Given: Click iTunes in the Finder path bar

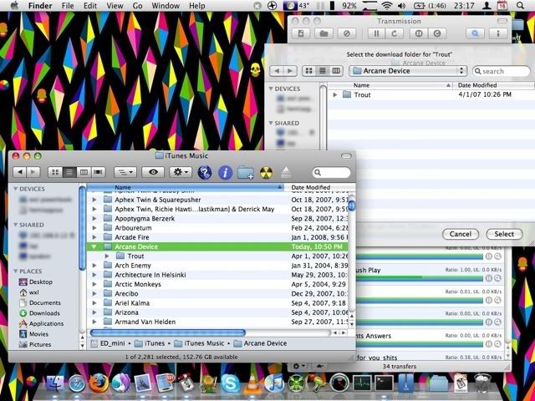Looking at the screenshot, I should [x=150, y=343].
